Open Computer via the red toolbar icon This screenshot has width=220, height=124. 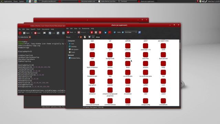(110, 32)
